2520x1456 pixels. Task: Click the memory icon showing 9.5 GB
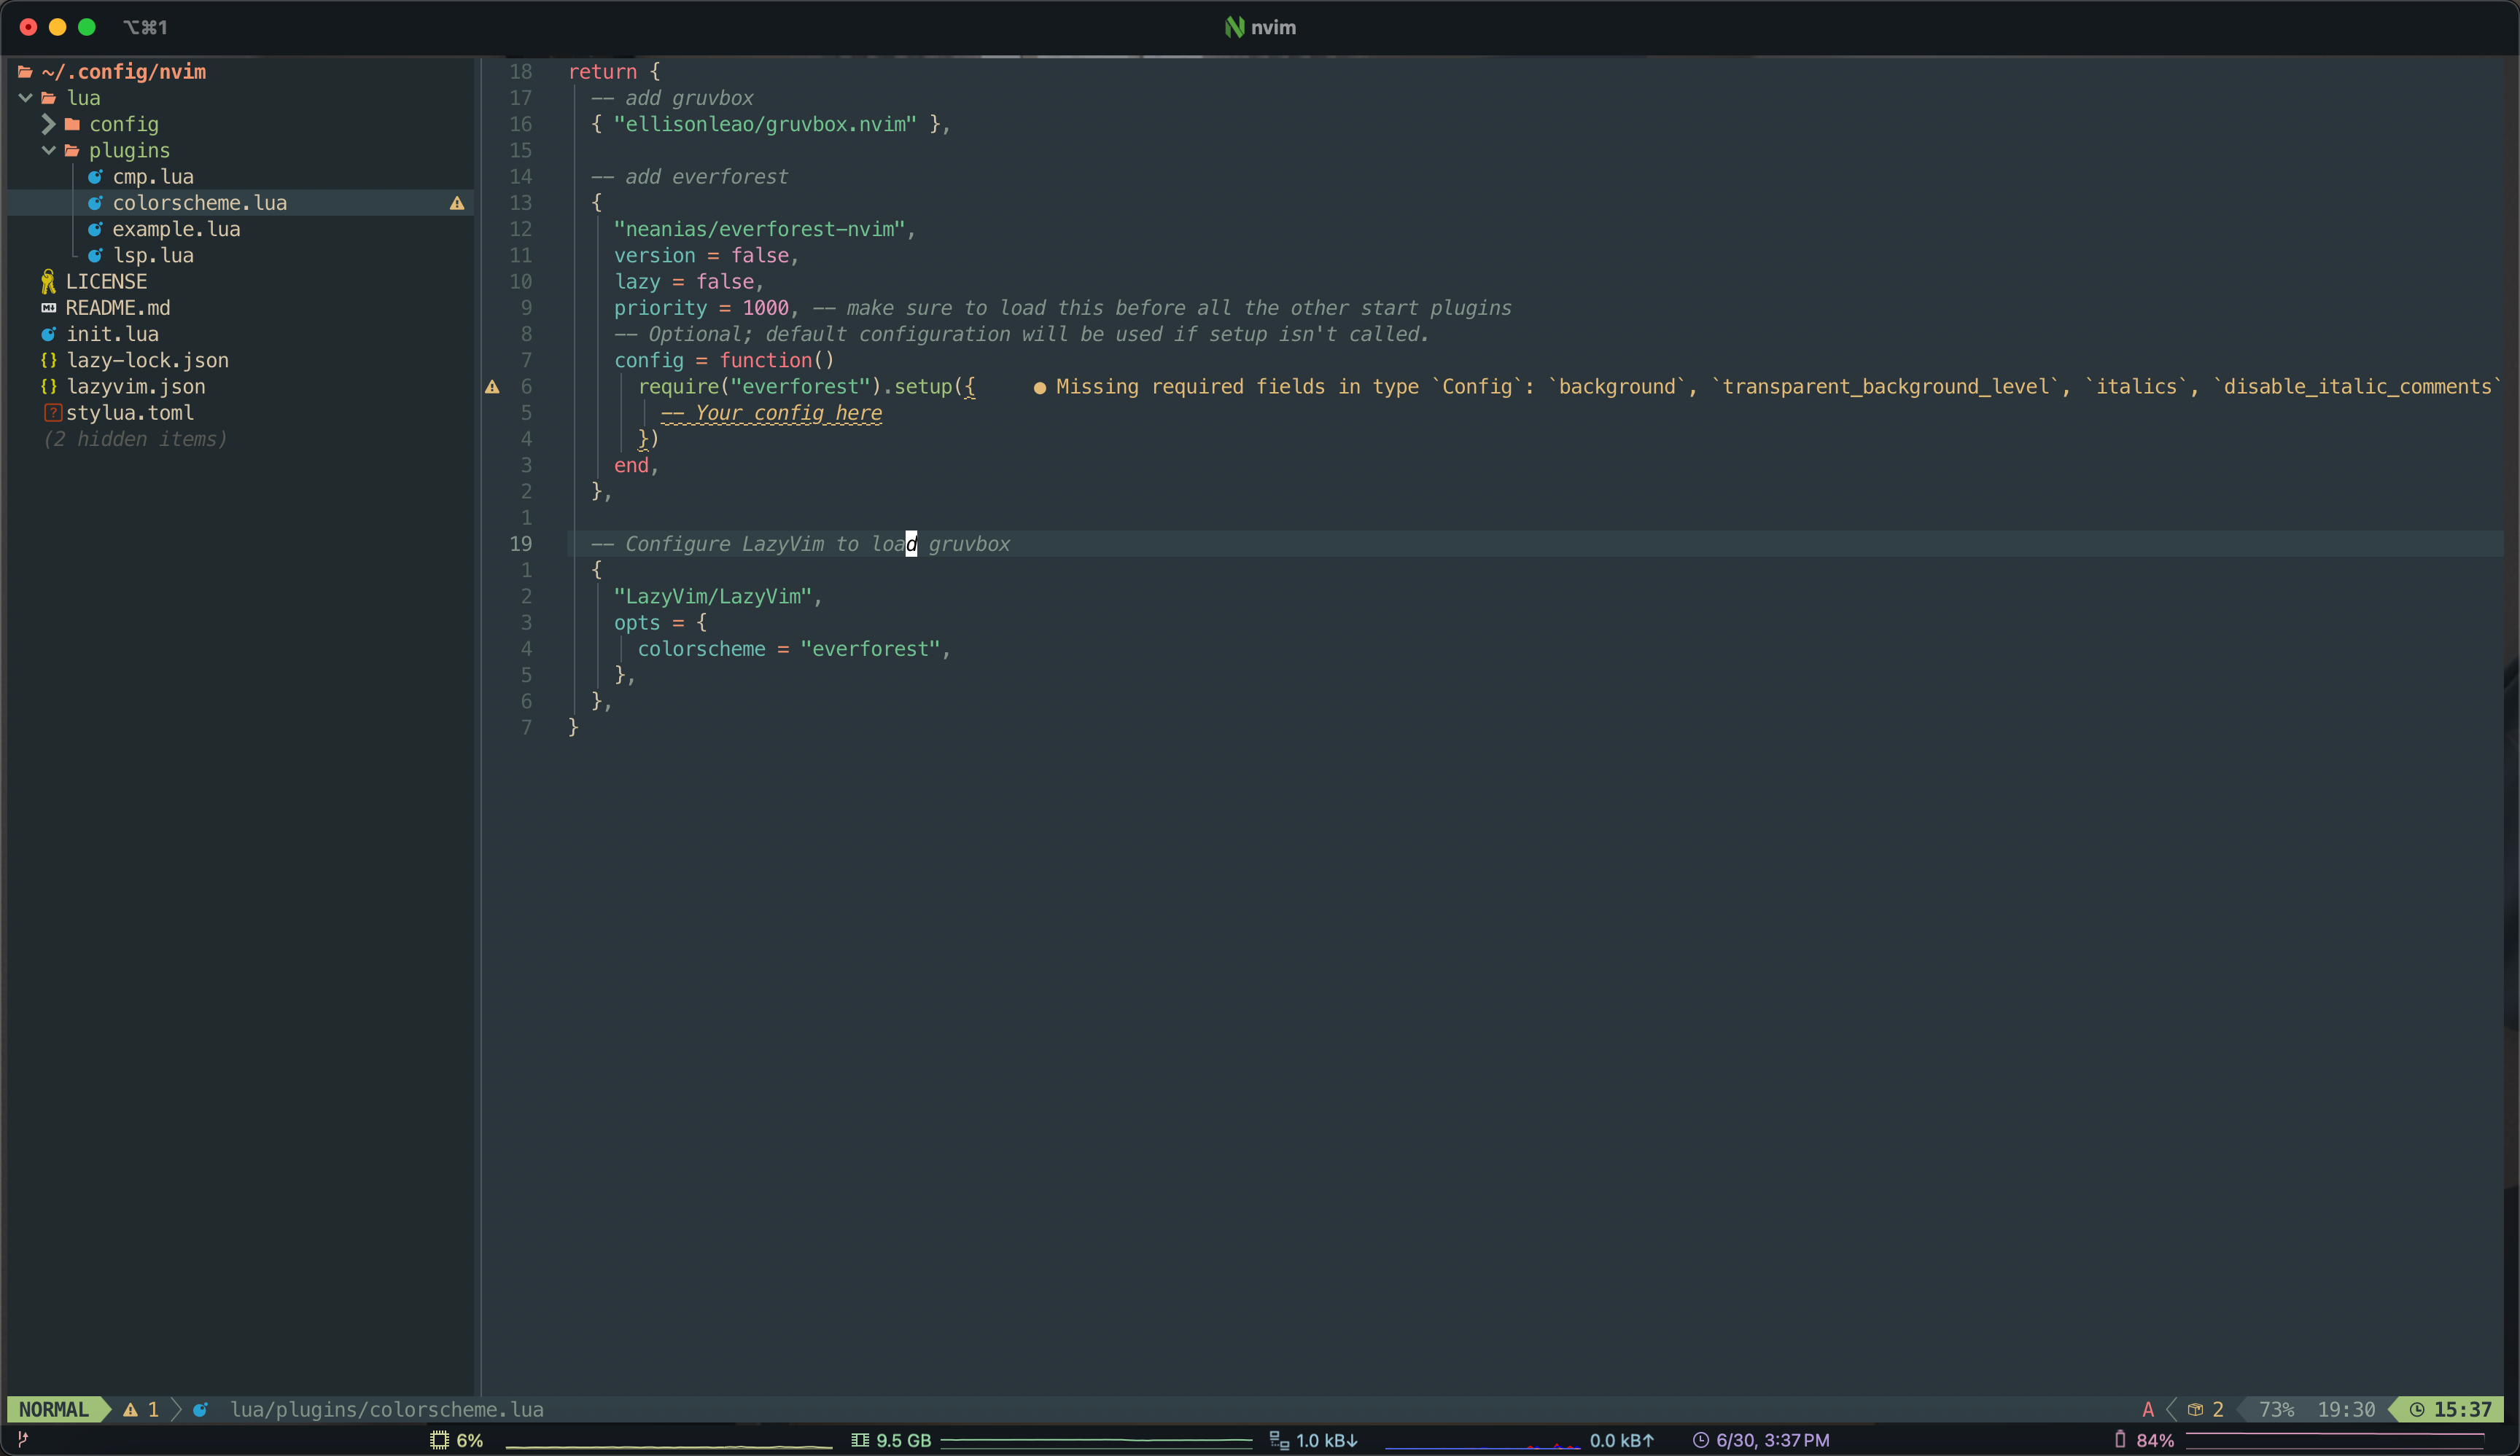pyautogui.click(x=859, y=1440)
